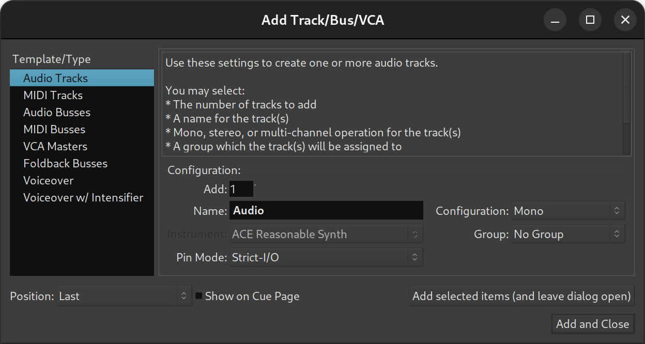The height and width of the screenshot is (344, 645).
Task: Click the Add count number field
Action: 241,189
